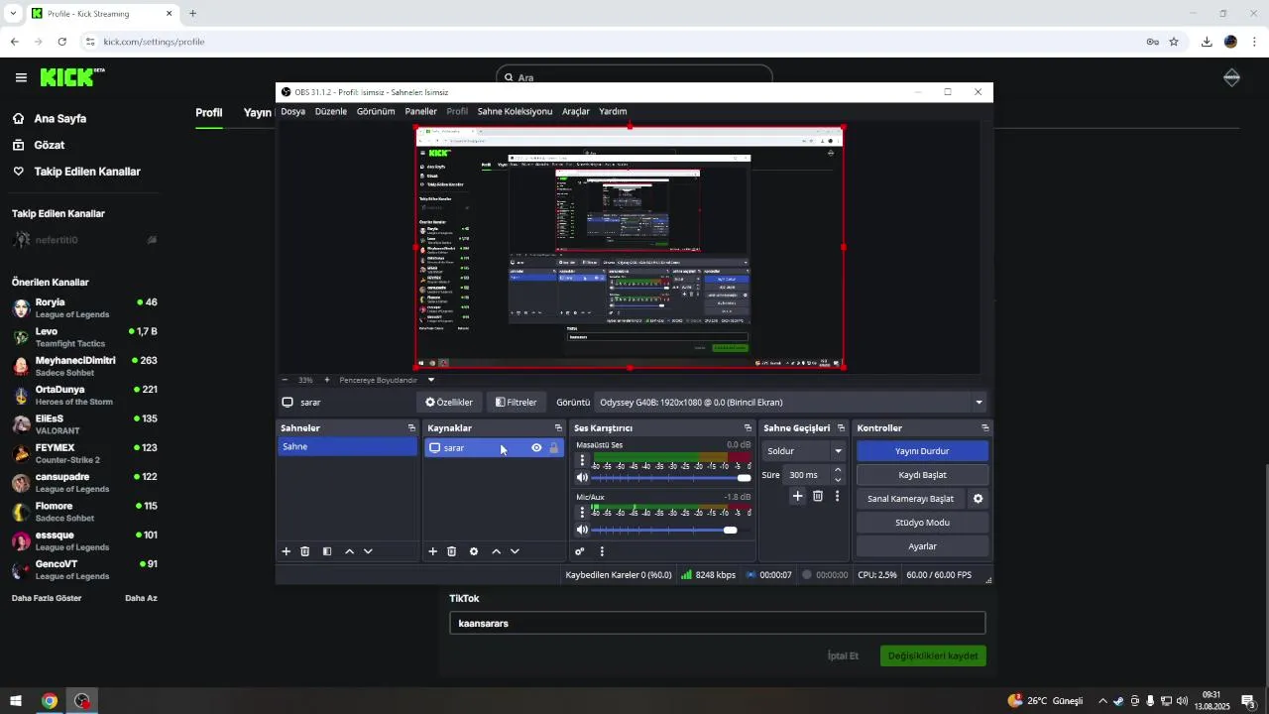Undock the Sahneler panel
Screen dimensions: 1269x714
click(x=411, y=428)
